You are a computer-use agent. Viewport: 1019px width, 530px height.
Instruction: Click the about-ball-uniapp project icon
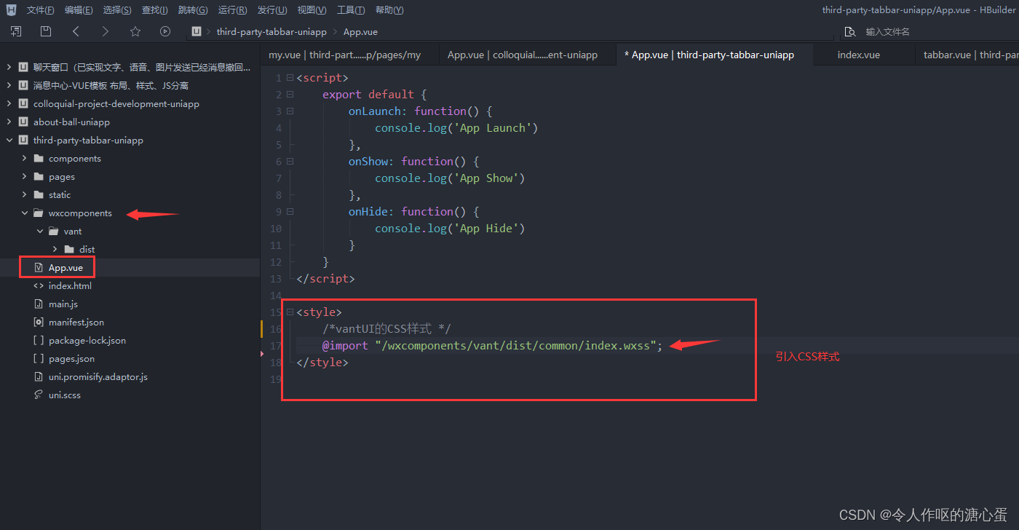click(x=23, y=122)
